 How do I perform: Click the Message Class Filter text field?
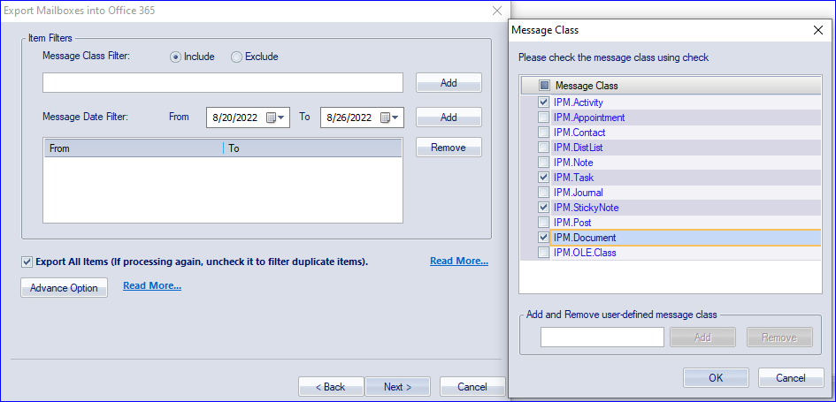pos(223,82)
